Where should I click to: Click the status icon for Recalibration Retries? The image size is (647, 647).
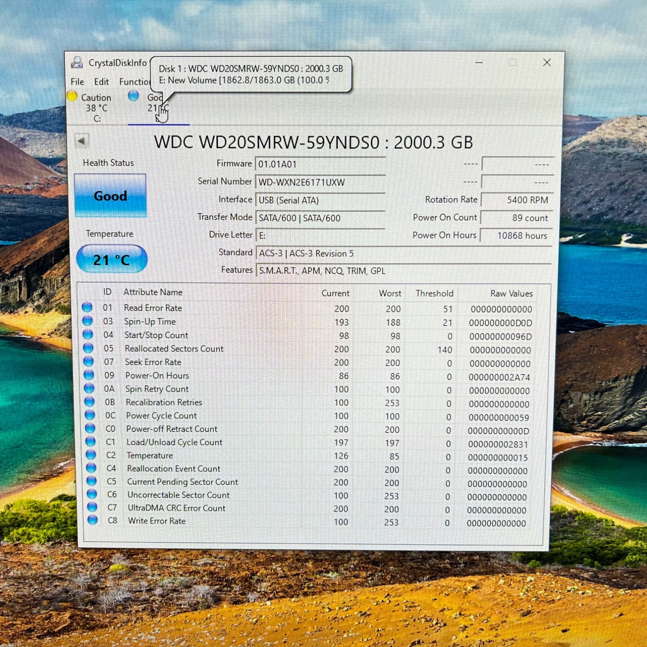coord(89,401)
